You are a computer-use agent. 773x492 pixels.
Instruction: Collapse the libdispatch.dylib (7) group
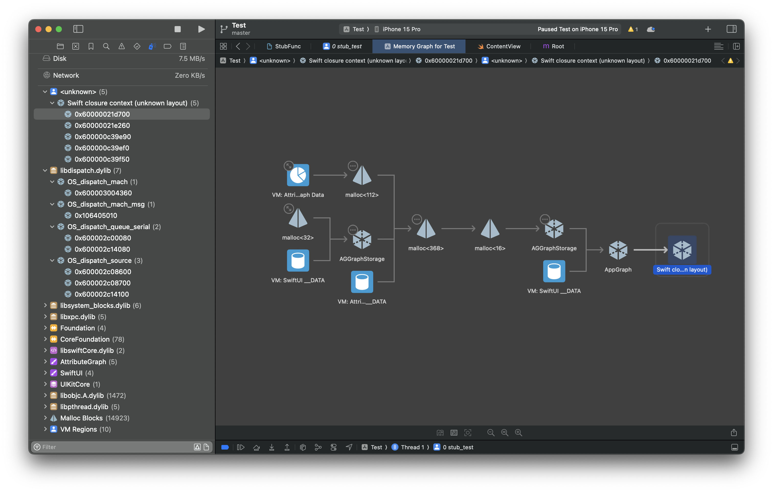tap(45, 171)
